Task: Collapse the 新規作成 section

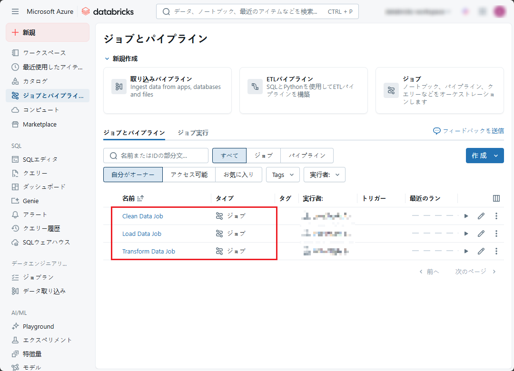Action: pos(107,59)
